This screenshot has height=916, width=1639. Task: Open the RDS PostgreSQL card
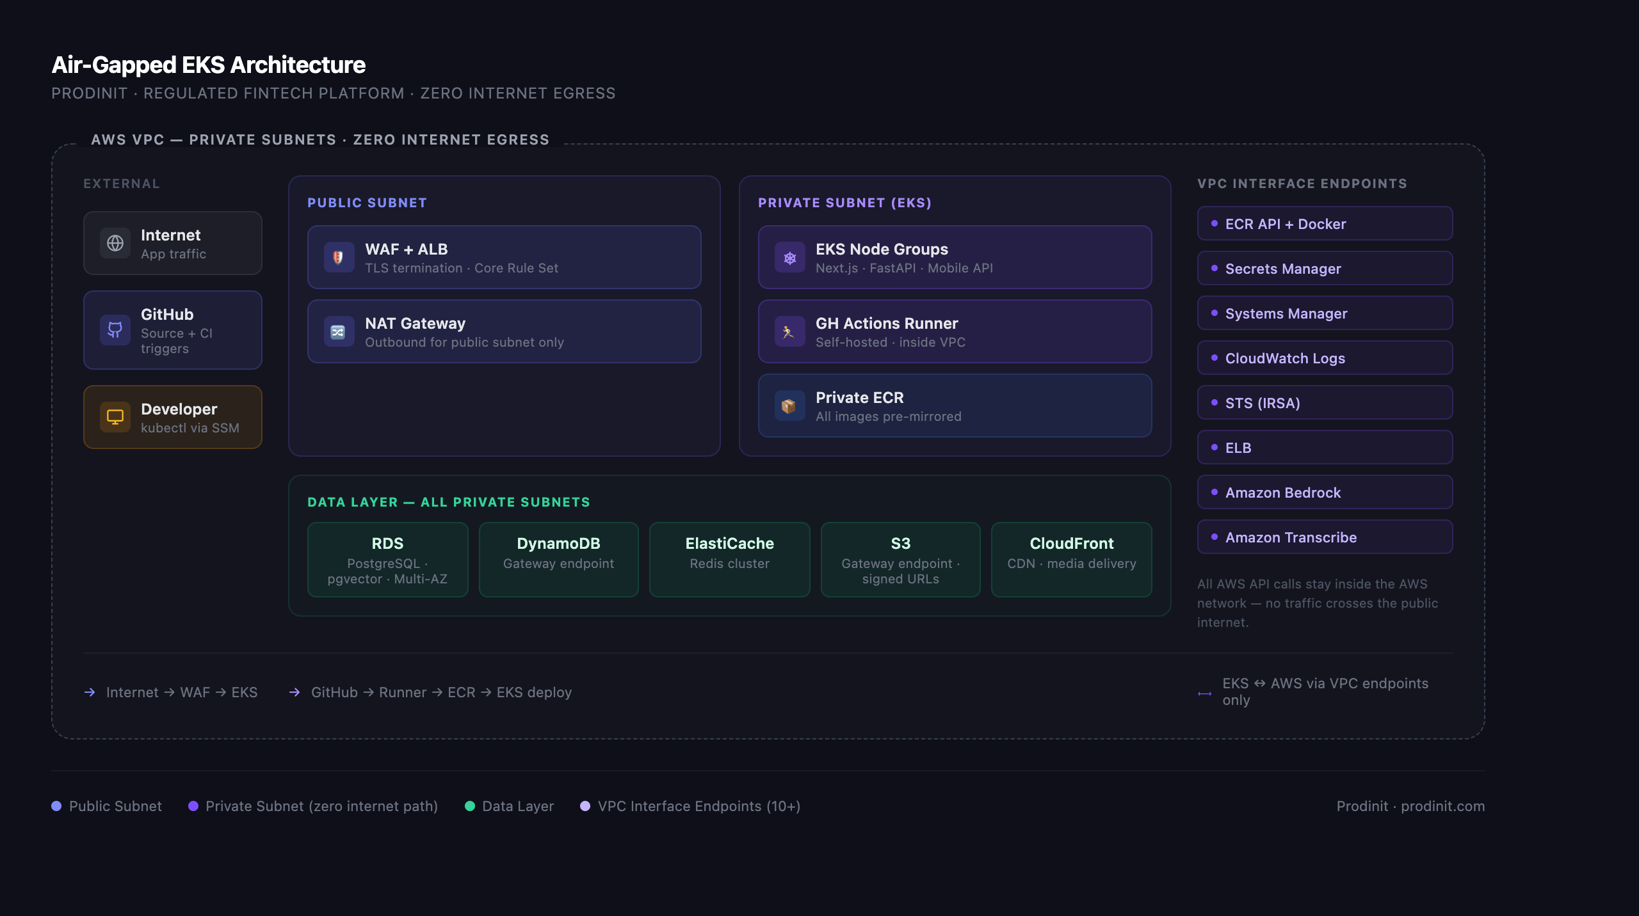[x=387, y=560]
